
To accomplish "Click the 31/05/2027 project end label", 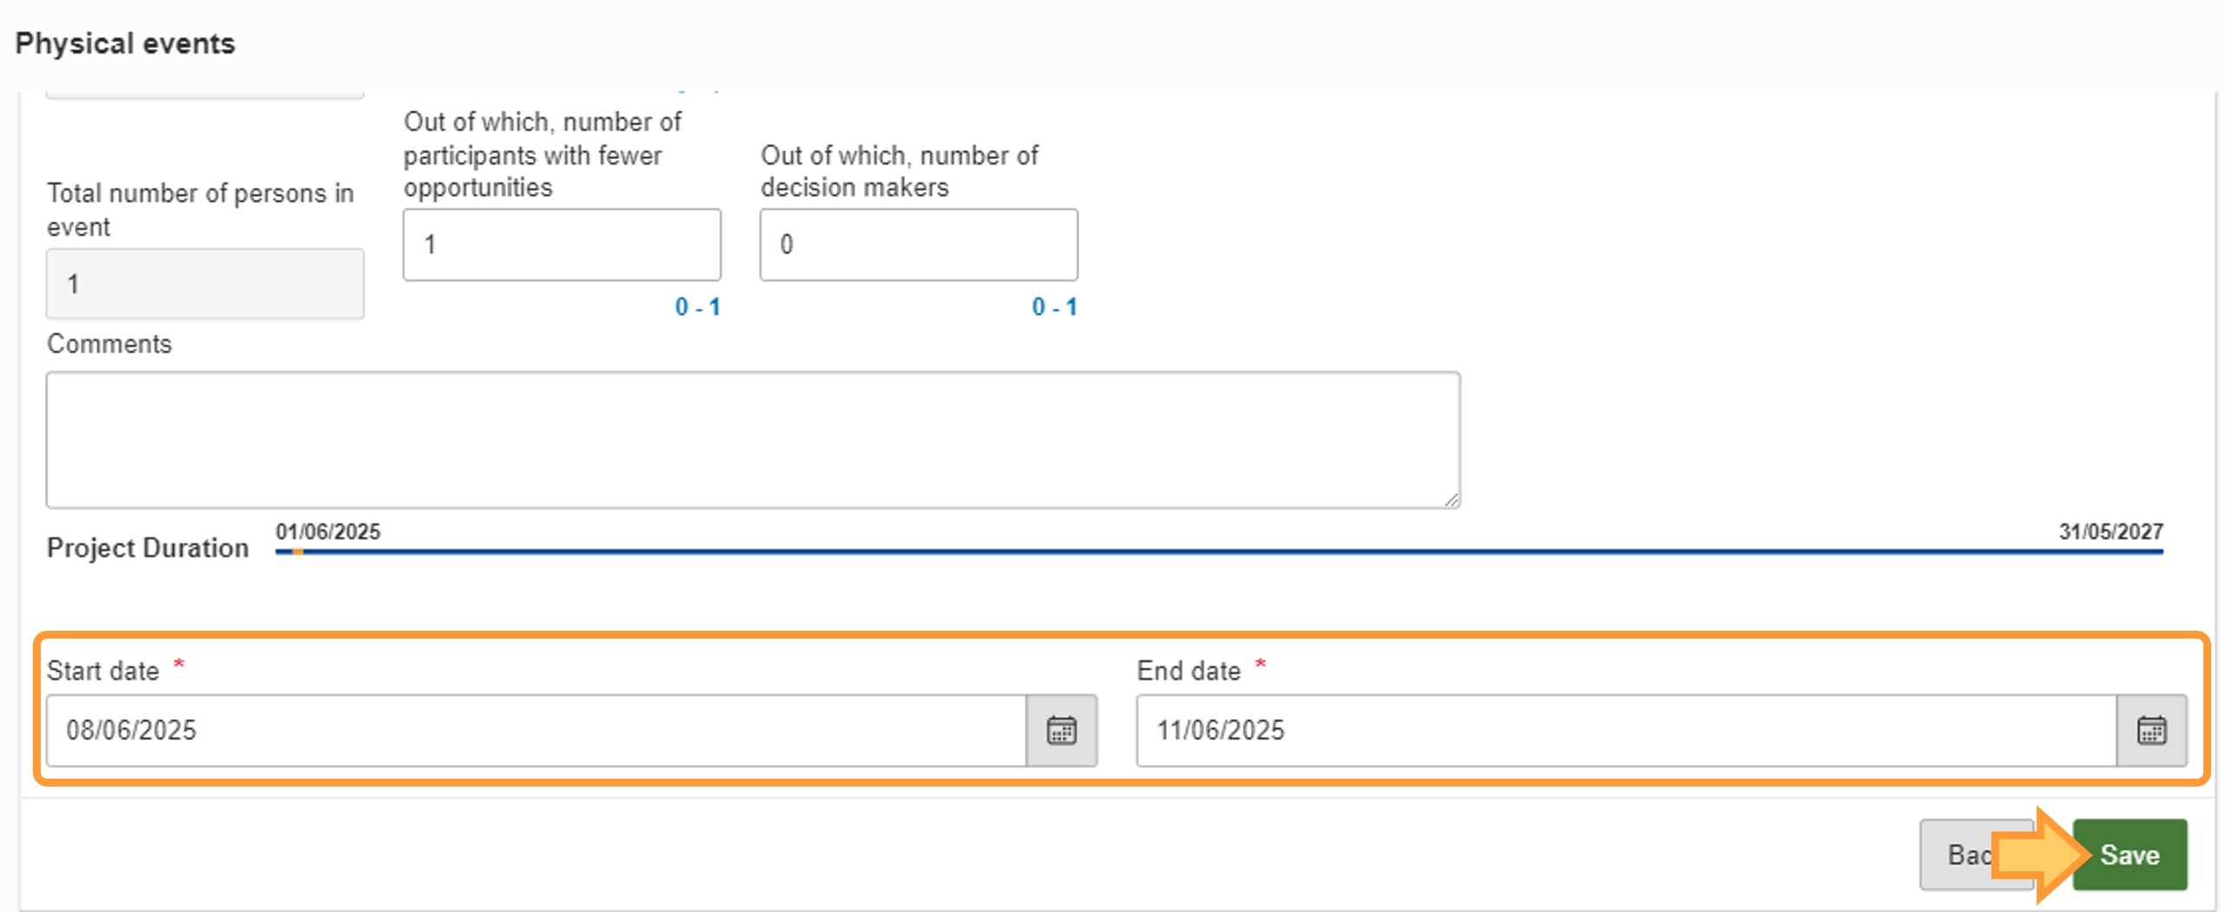I will pyautogui.click(x=2111, y=531).
